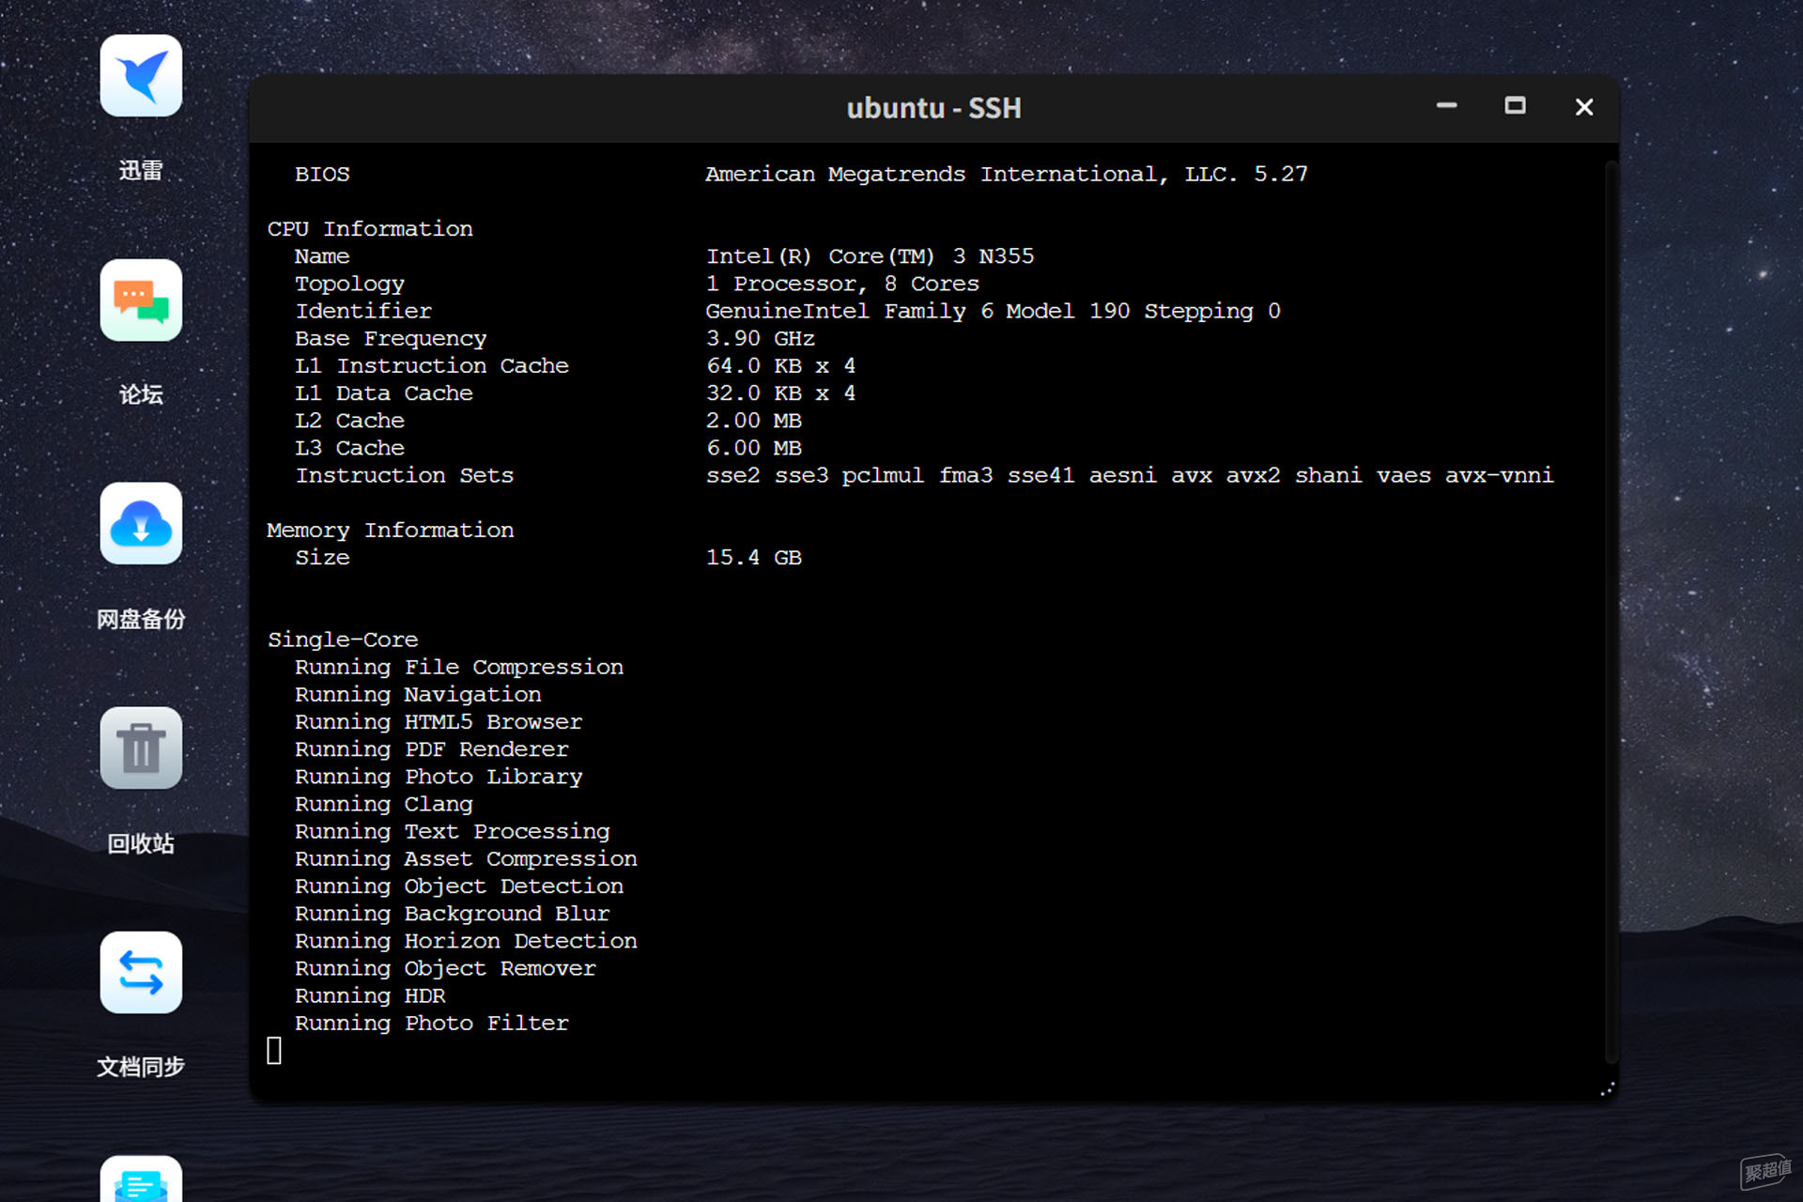Screen dimensions: 1803x1202
Task: Open the 论坛 forum desktop icon
Action: click(141, 300)
